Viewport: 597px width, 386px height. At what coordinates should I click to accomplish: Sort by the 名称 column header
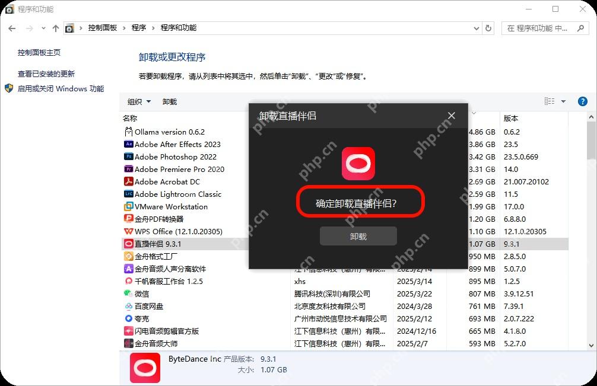point(130,118)
